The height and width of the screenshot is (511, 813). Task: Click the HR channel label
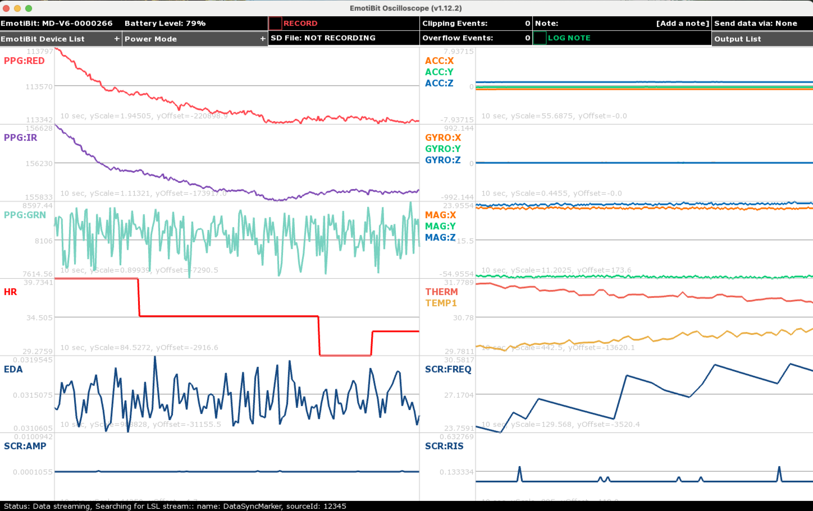click(10, 292)
